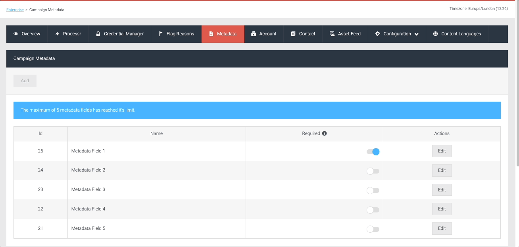Image resolution: width=519 pixels, height=247 pixels.
Task: Enable Required toggle for Metadata Field 3
Action: tap(373, 190)
